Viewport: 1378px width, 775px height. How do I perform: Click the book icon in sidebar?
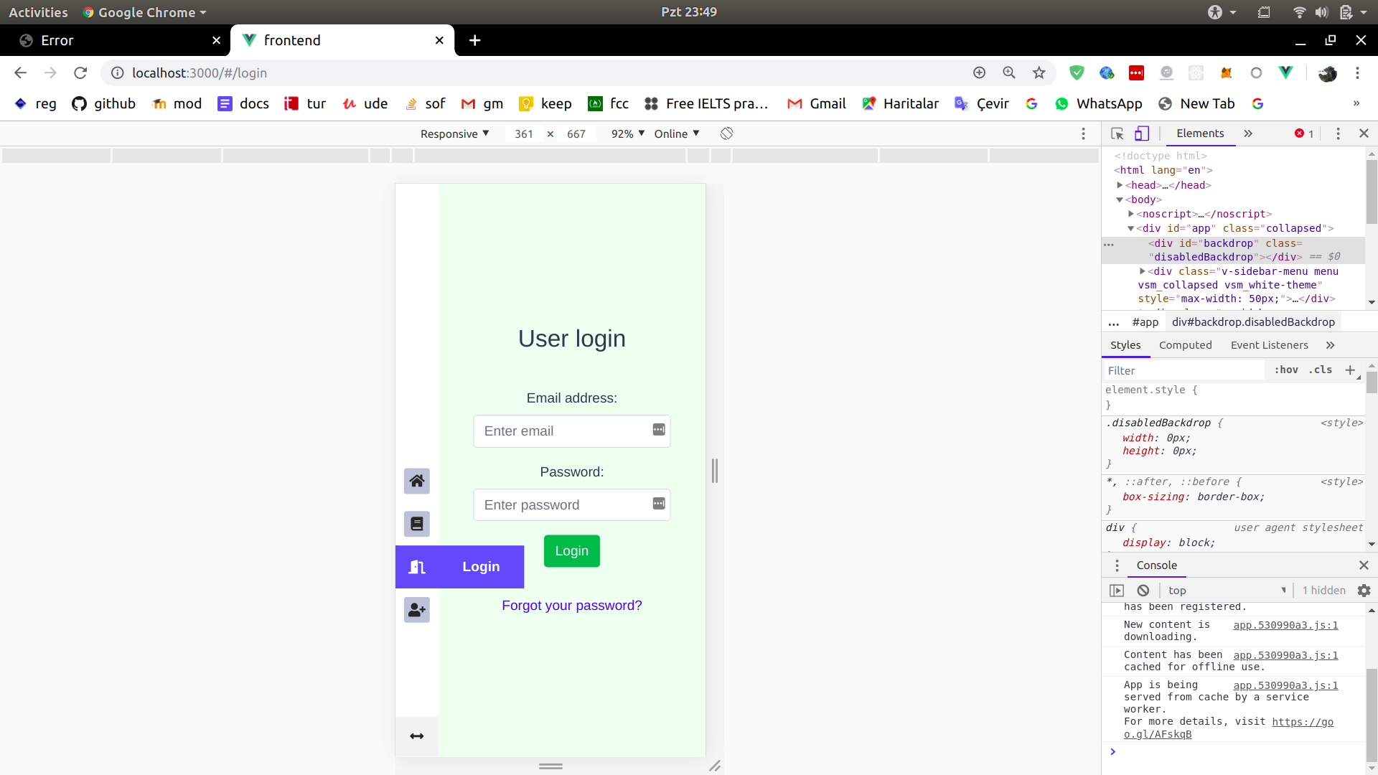coord(416,524)
